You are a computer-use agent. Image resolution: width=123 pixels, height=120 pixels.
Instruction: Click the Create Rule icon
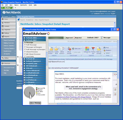[56, 49]
